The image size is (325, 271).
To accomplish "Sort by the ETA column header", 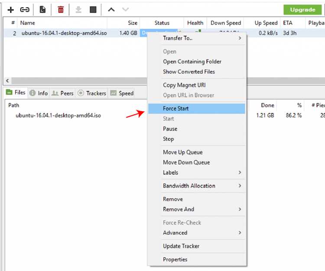I will coord(292,23).
